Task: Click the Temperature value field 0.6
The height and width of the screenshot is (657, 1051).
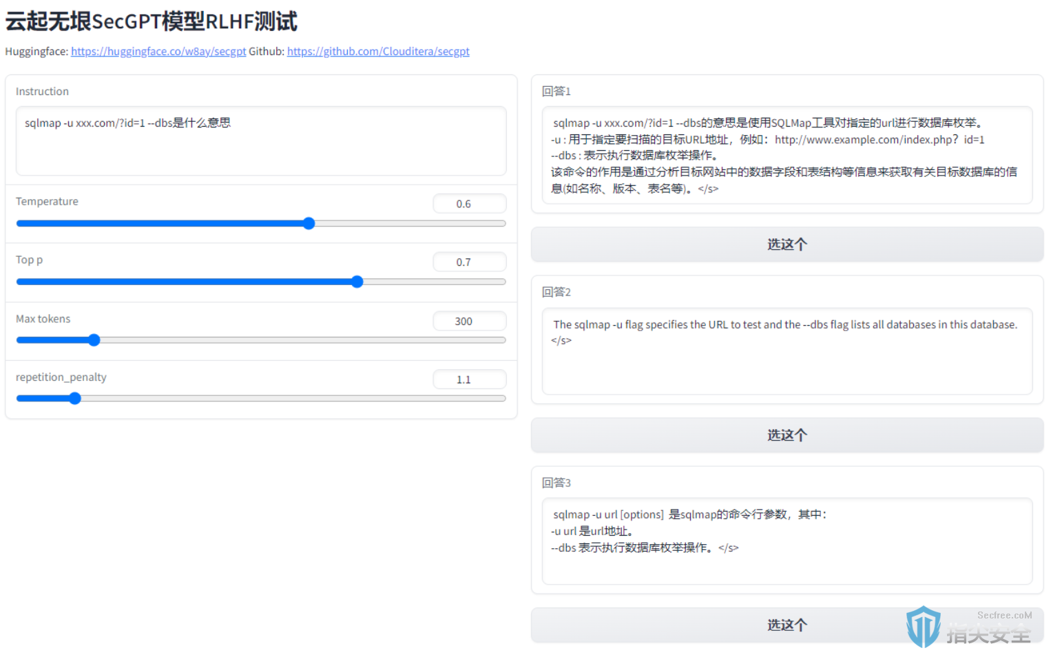Action: click(470, 204)
